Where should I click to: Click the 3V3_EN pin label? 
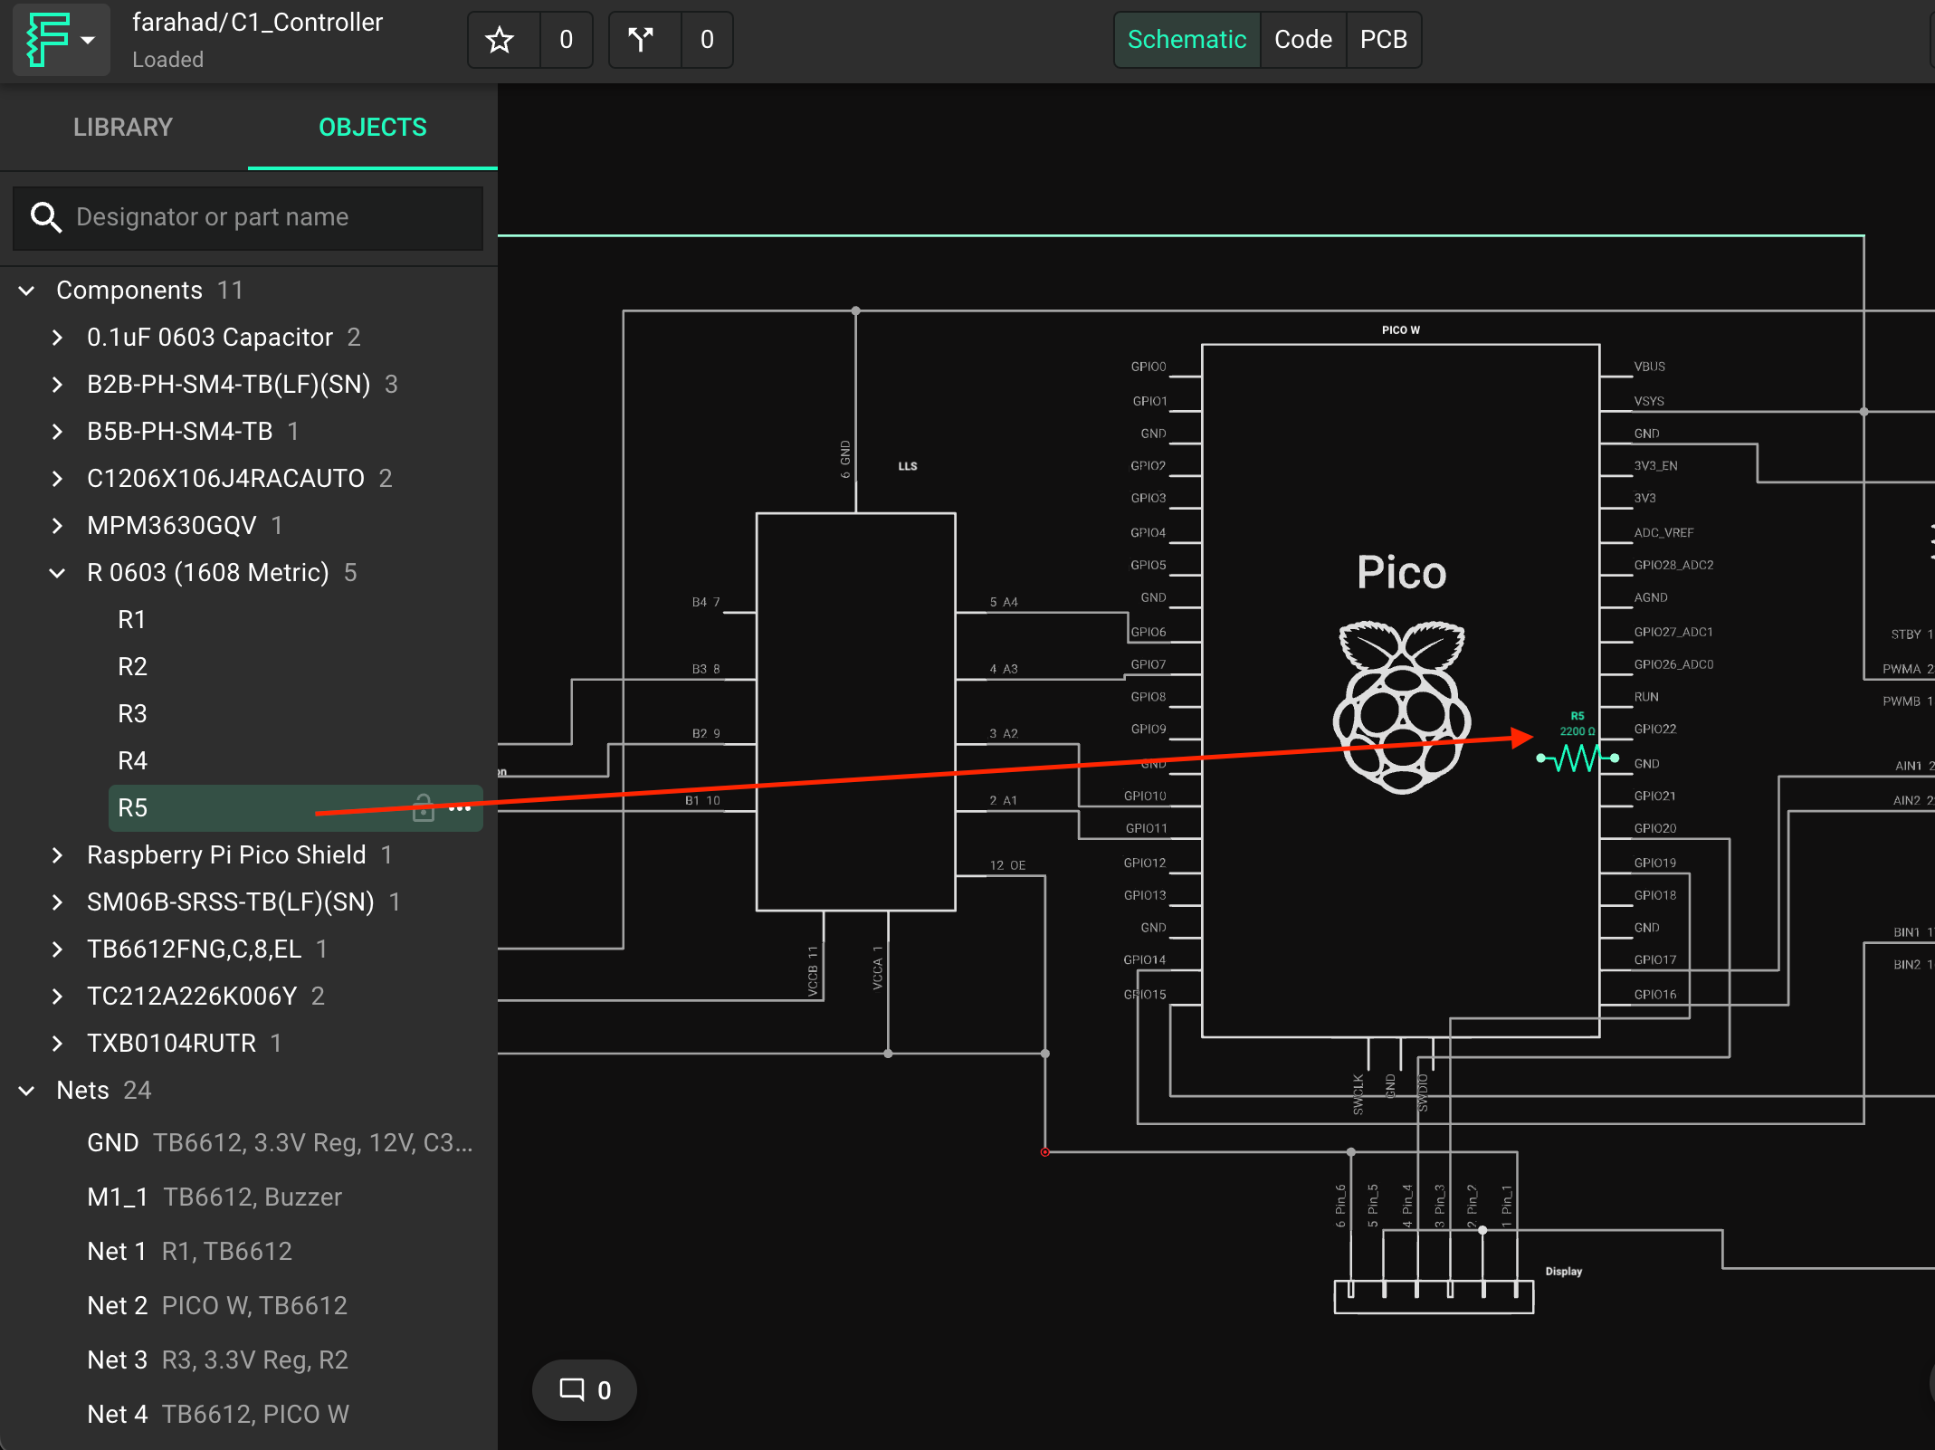[x=1656, y=466]
